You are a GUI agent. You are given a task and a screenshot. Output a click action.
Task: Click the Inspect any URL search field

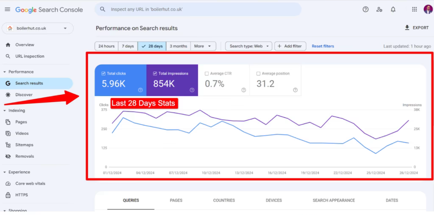(x=198, y=9)
